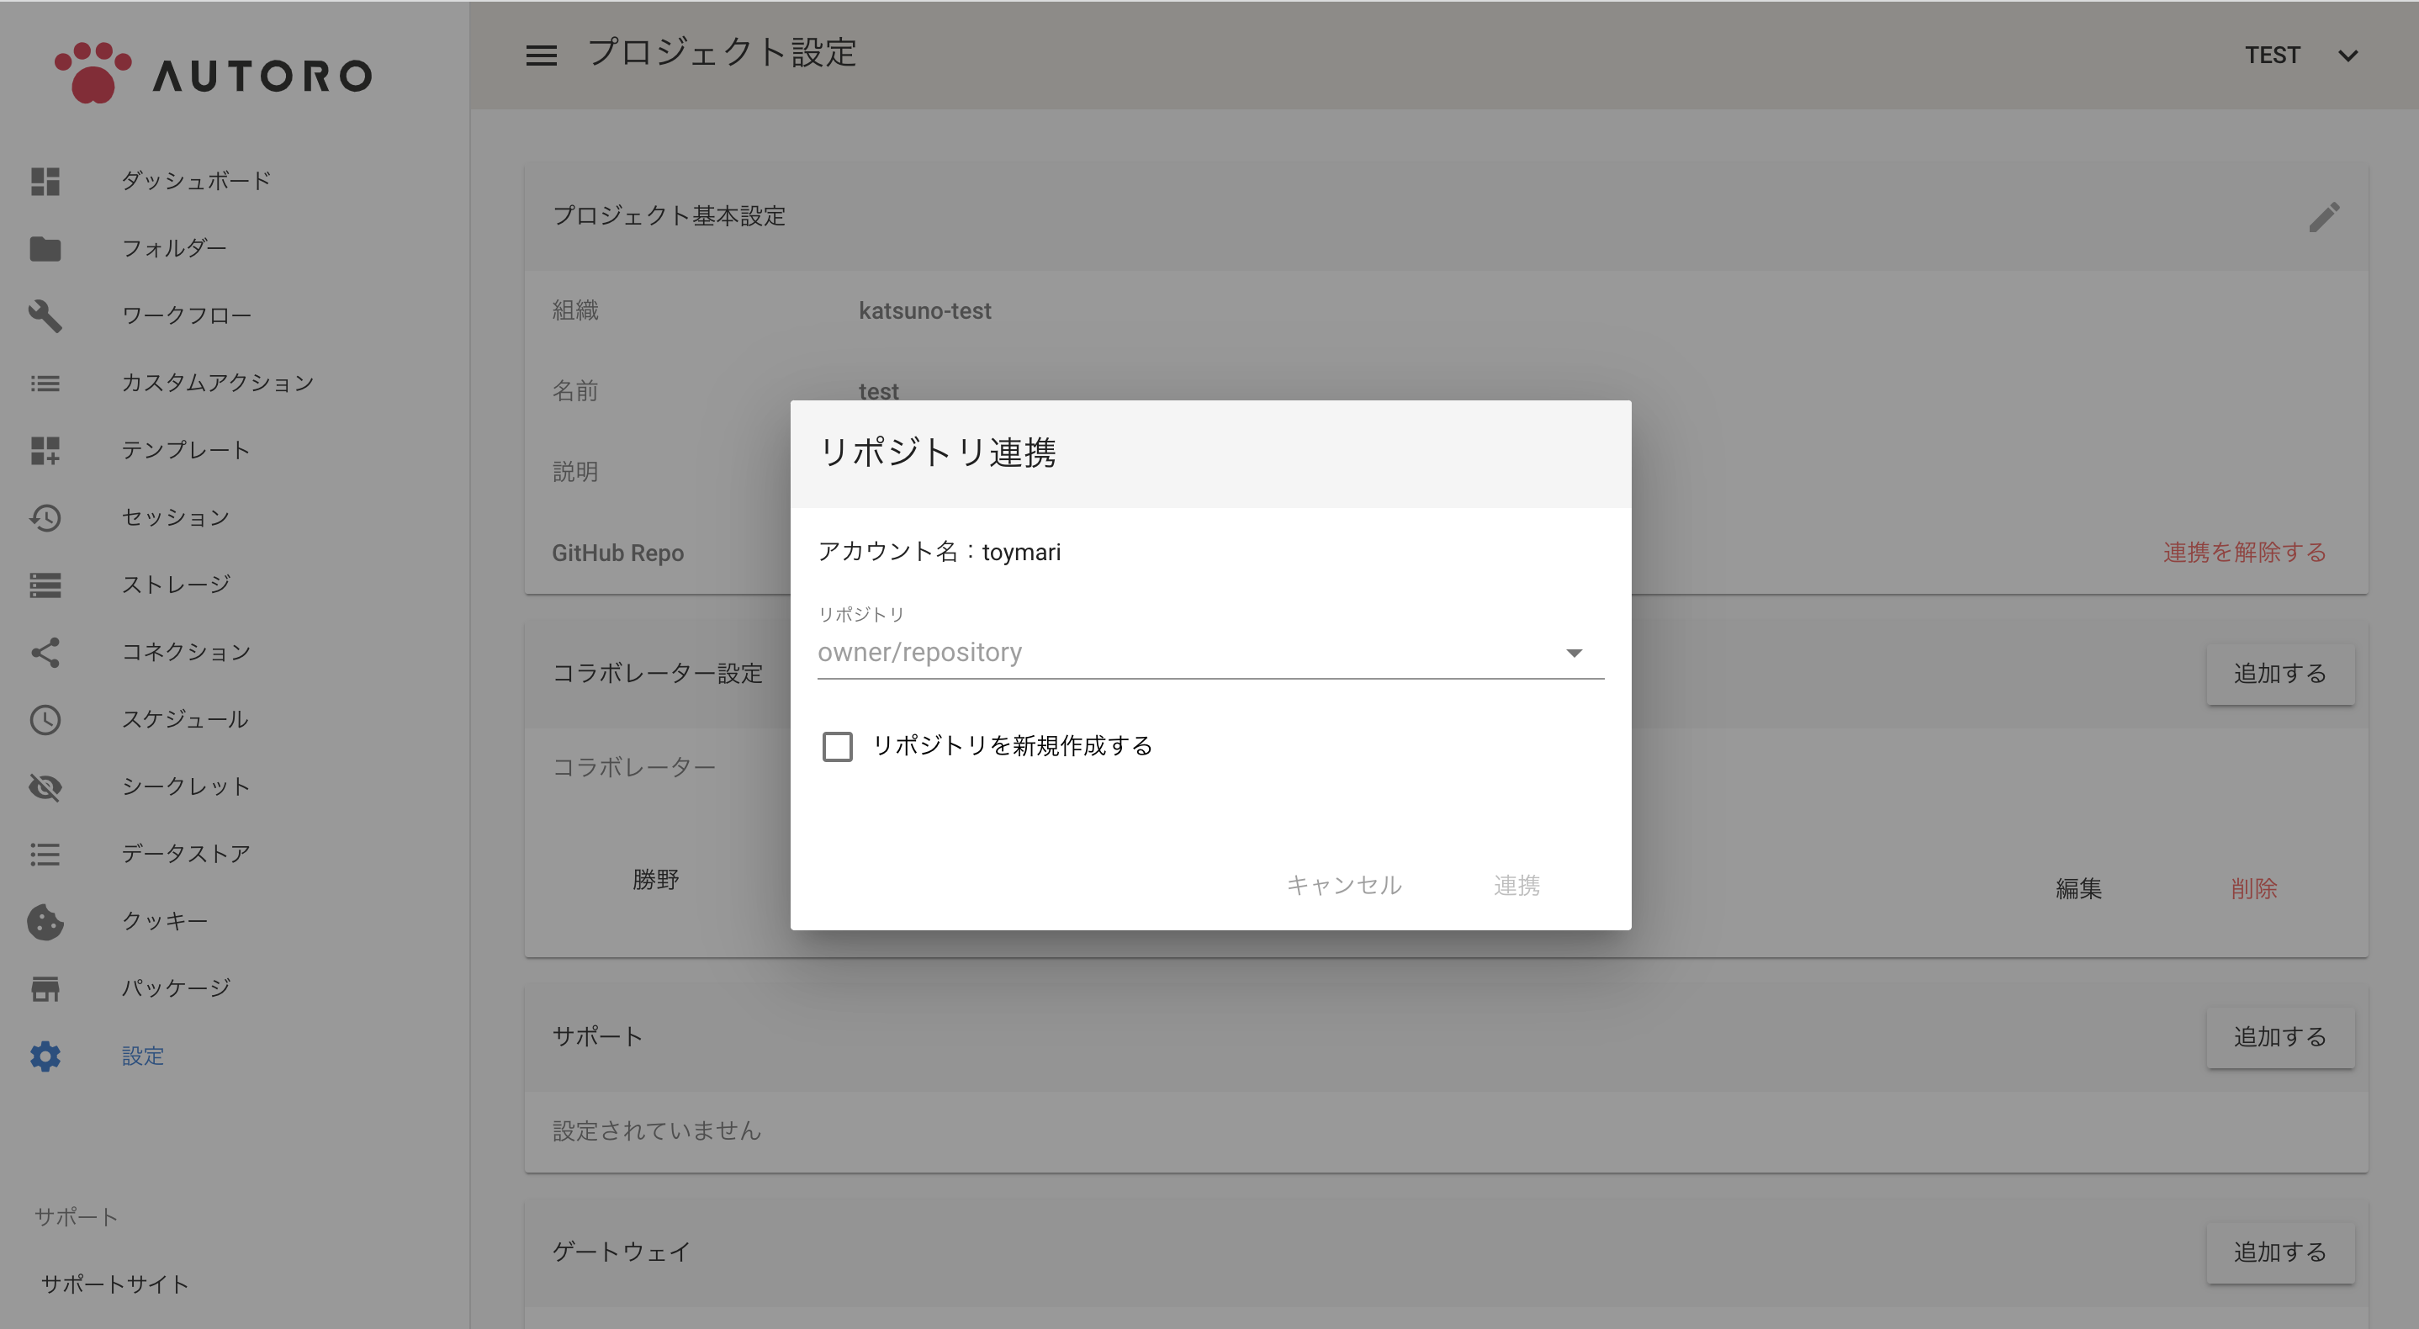Select the 設定 sidebar item
This screenshot has height=1329, width=2419.
[x=143, y=1056]
